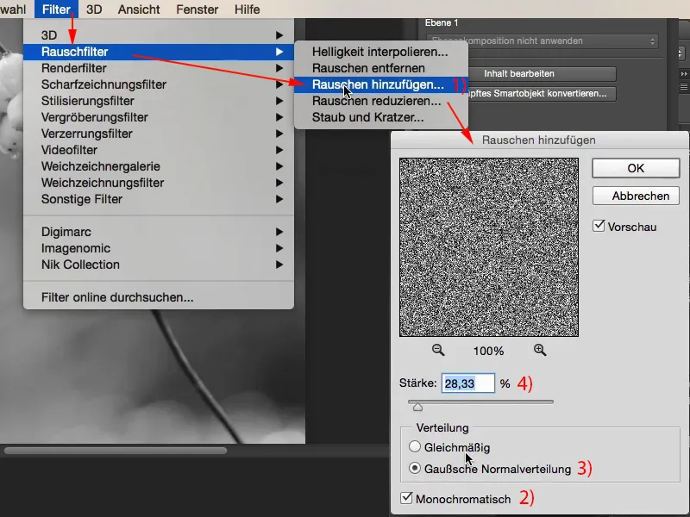Click into the Stärke percentage input field
This screenshot has height=517, width=690.
[x=468, y=383]
